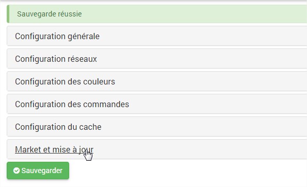307x187 pixels.
Task: Click the Sauvegarde réussie success banner
Action: click(x=157, y=14)
